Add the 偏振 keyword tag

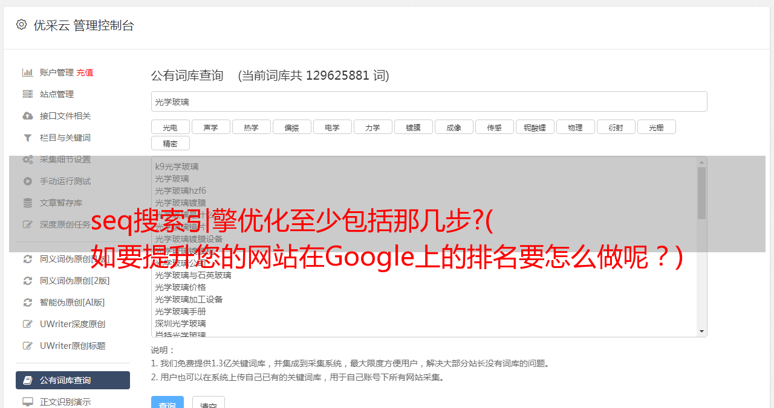click(291, 127)
